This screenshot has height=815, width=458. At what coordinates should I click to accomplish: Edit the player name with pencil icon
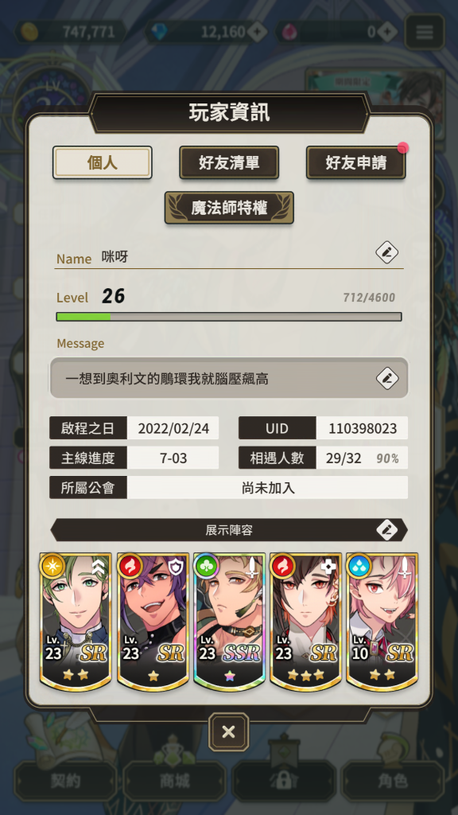click(x=387, y=253)
